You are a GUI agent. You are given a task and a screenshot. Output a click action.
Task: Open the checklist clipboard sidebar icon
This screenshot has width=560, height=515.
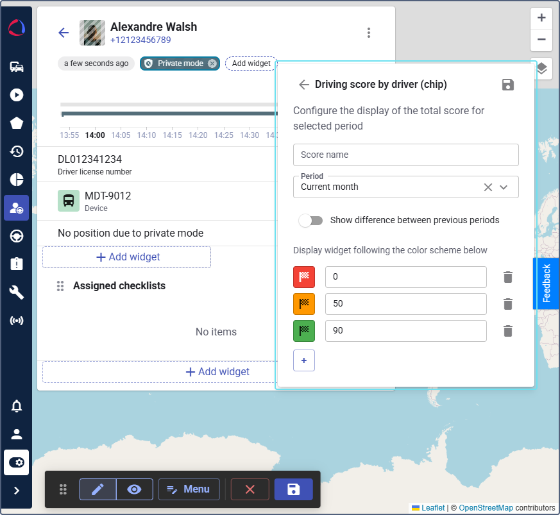[x=17, y=264]
